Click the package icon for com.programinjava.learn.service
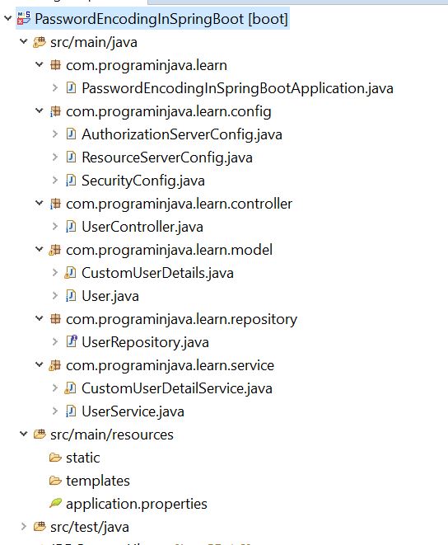448x545 pixels. point(55,365)
